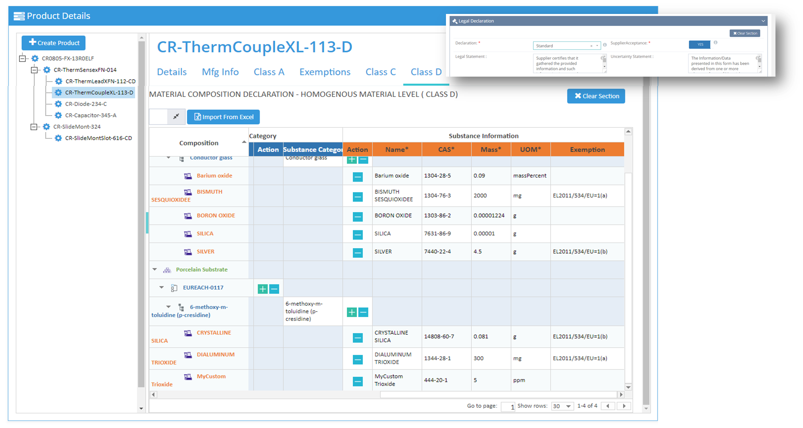Collapse the Porcelain Substrate node
Image resolution: width=803 pixels, height=428 pixels.
pyautogui.click(x=155, y=269)
